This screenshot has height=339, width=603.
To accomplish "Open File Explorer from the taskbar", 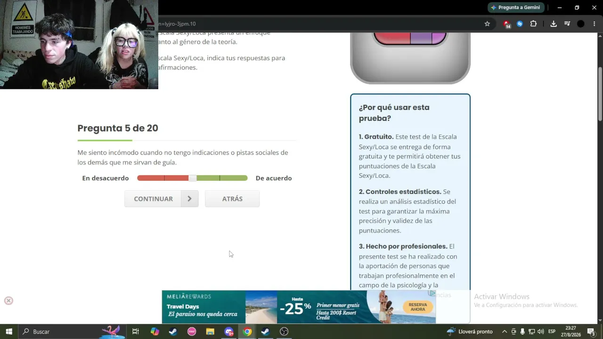I will (210, 331).
